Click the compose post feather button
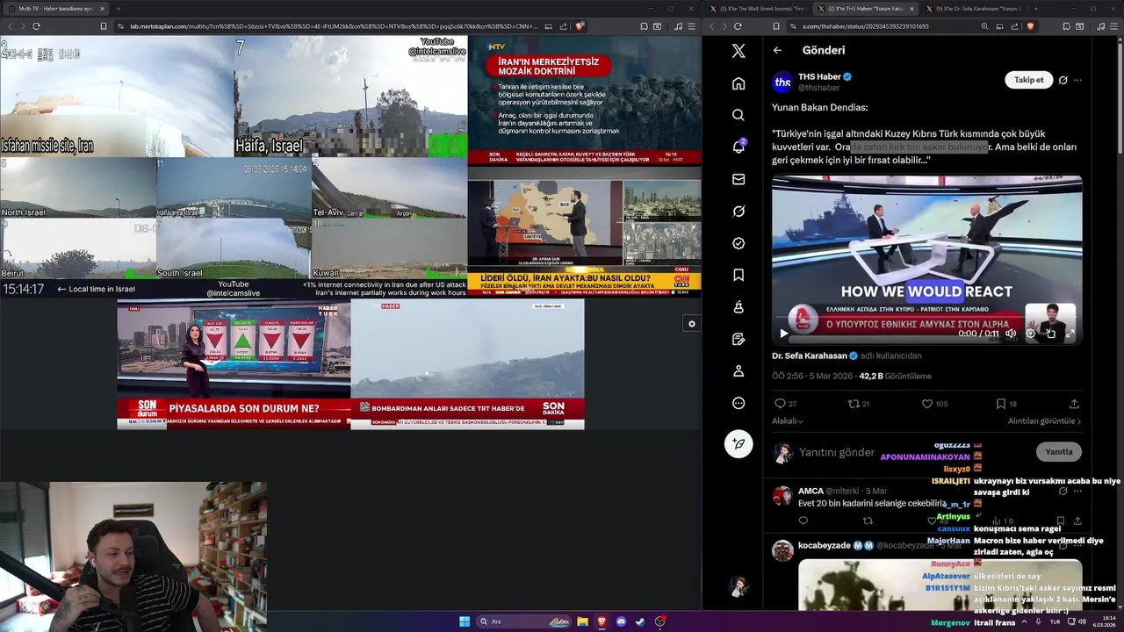This screenshot has width=1124, height=632. tap(739, 443)
